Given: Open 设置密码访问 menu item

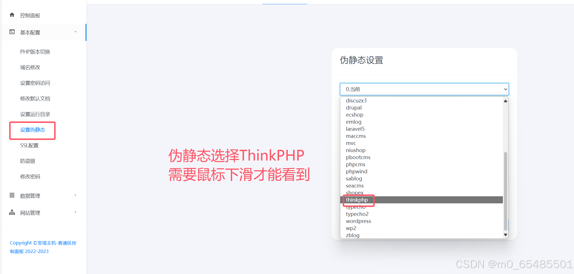Looking at the screenshot, I should [35, 83].
